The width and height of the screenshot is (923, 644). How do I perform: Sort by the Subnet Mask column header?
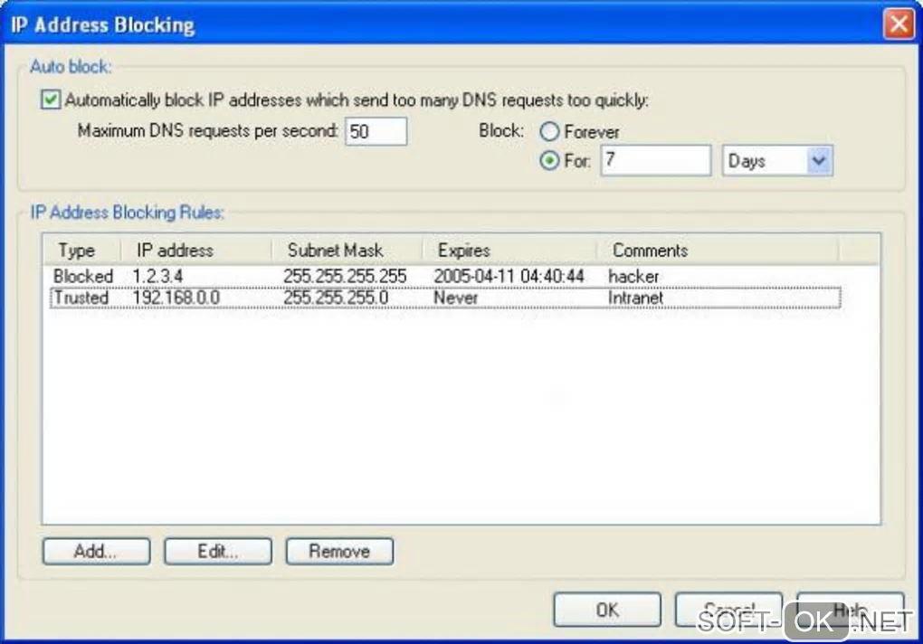click(x=347, y=251)
